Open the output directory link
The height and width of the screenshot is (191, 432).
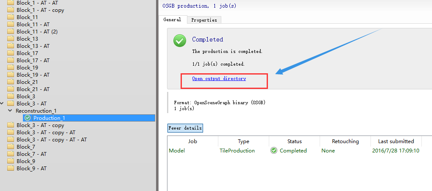click(x=219, y=78)
